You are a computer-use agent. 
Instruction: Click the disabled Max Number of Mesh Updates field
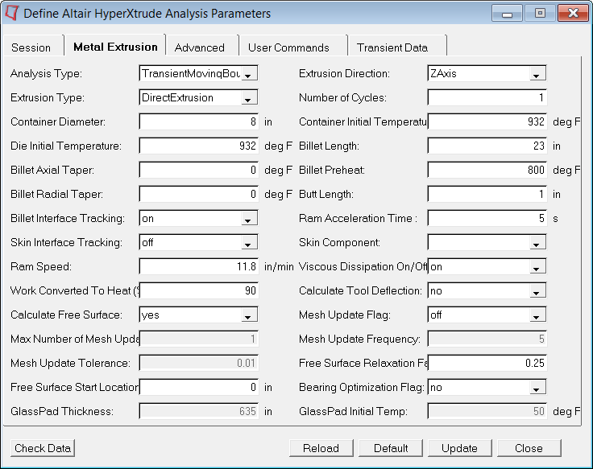198,339
